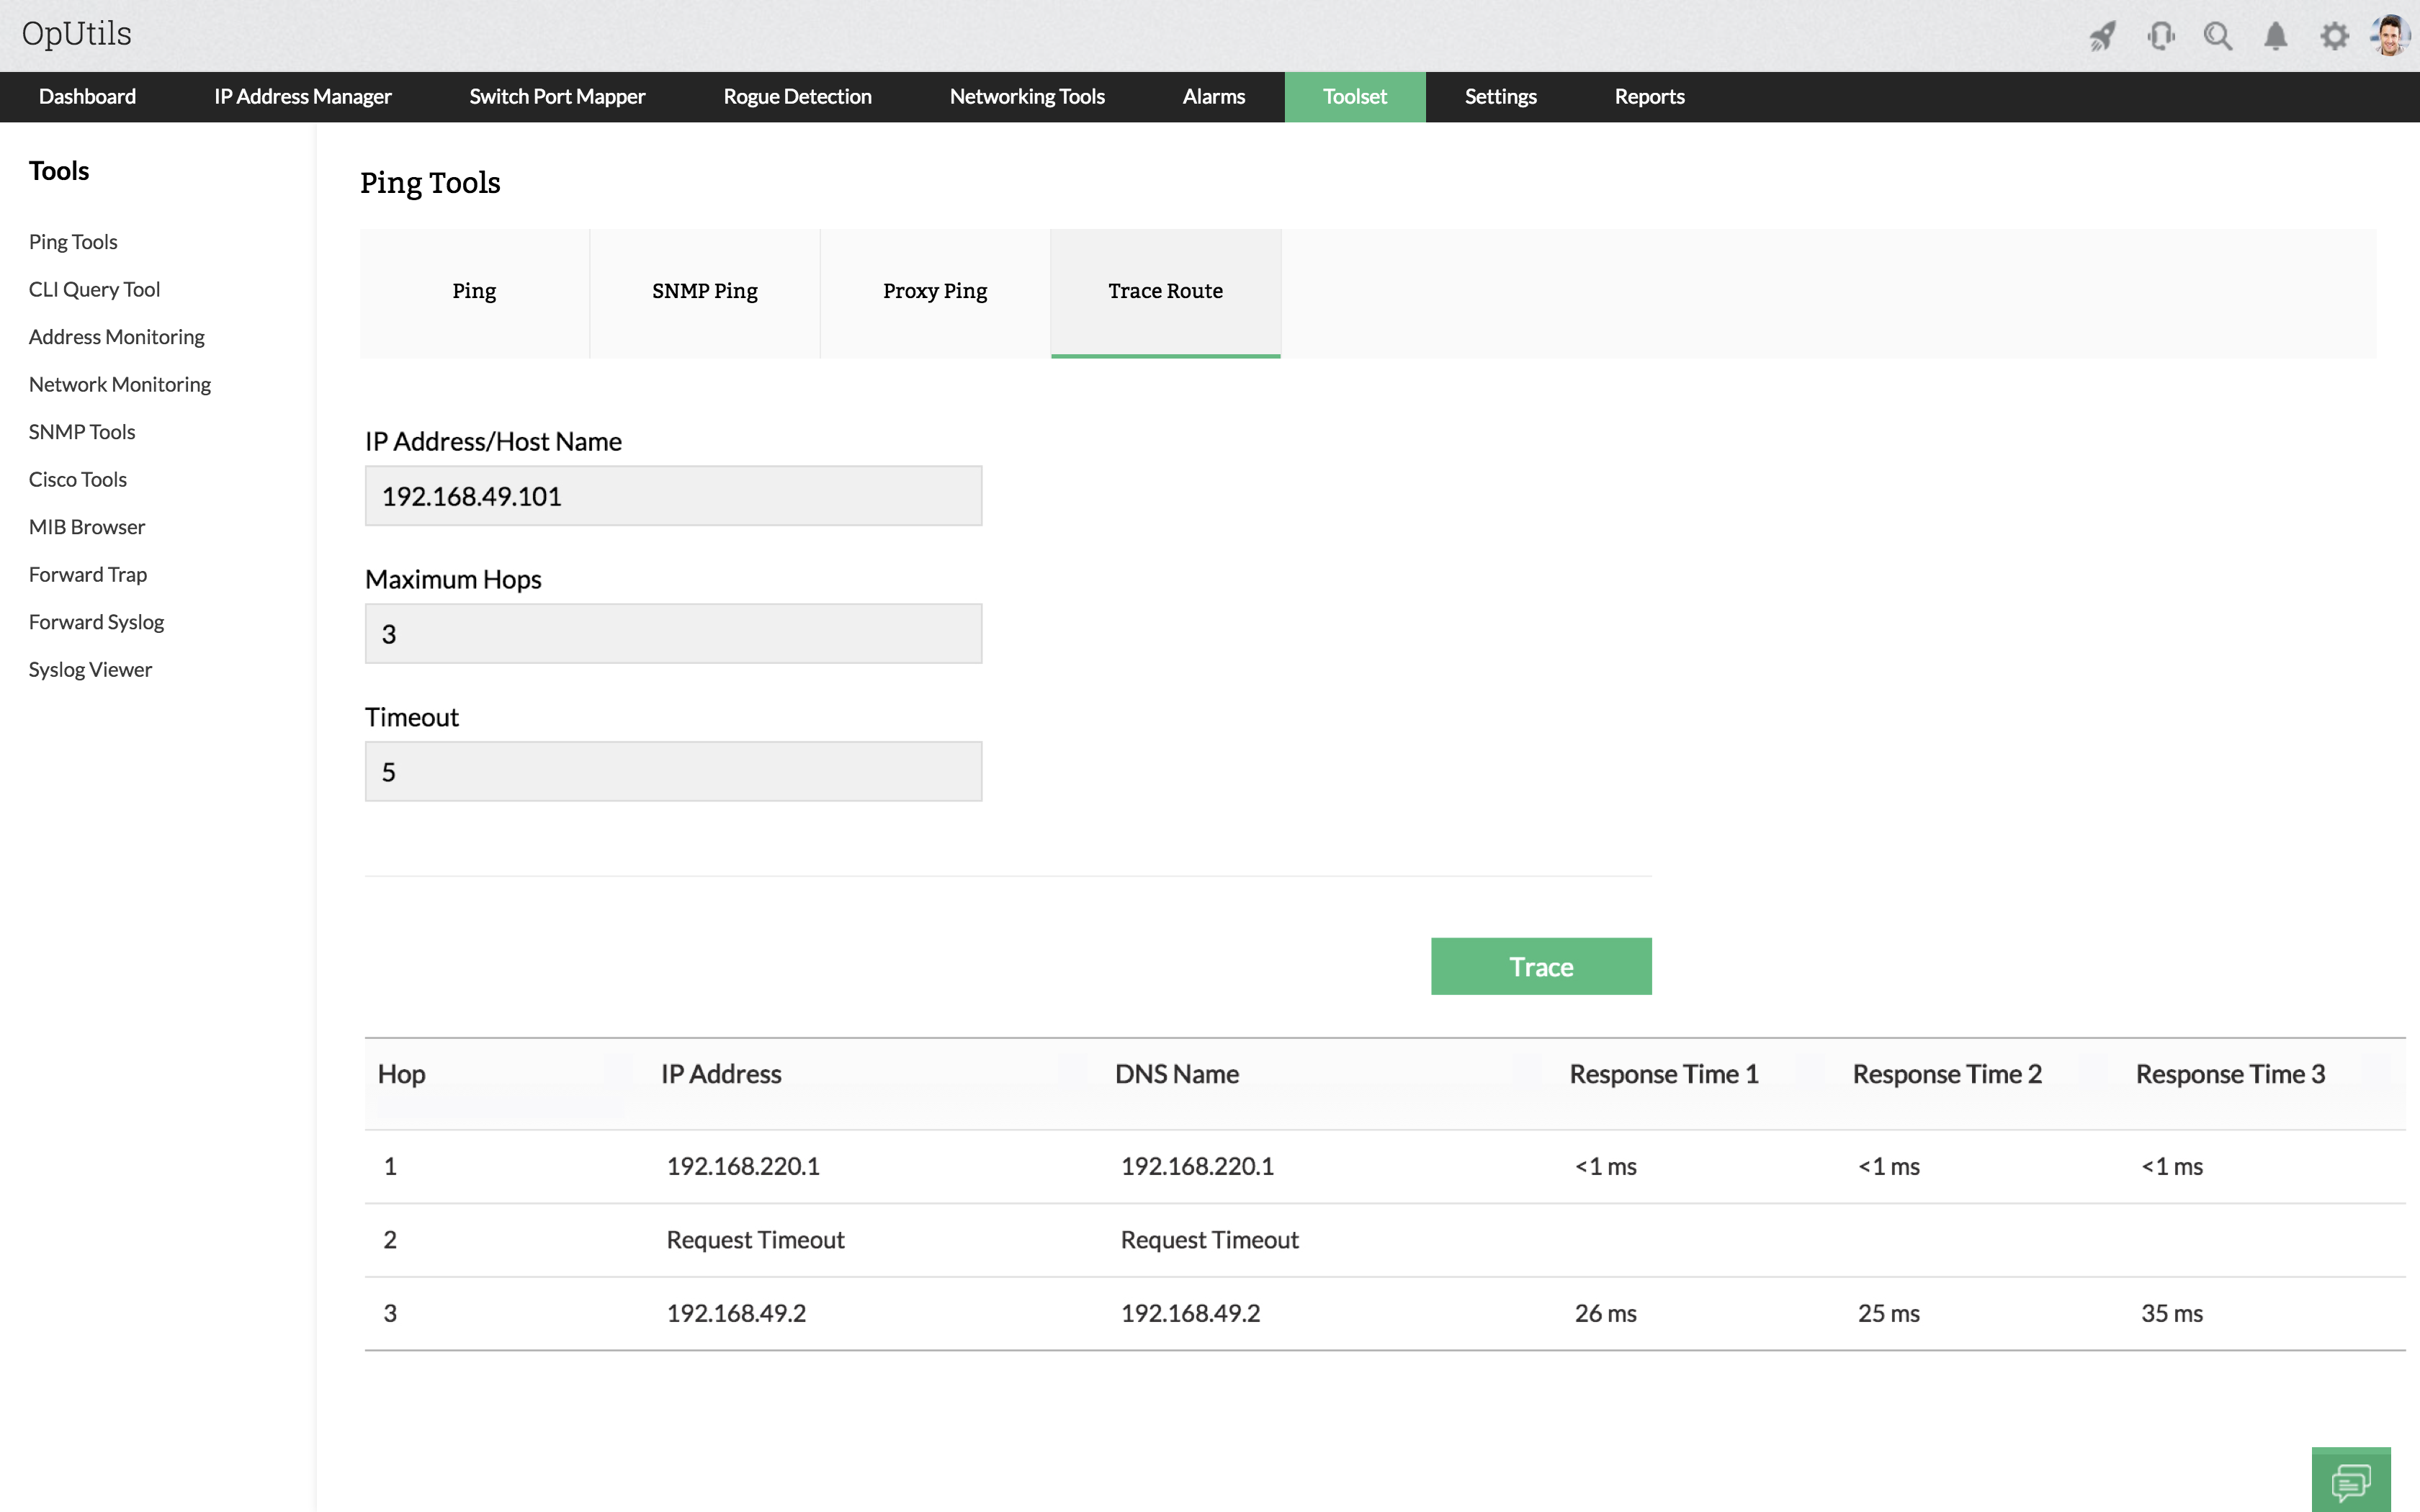Click the Timeout input field
Viewport: 2420px width, 1512px height.
point(673,772)
